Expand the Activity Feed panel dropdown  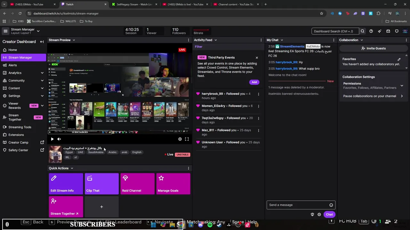click(x=216, y=40)
